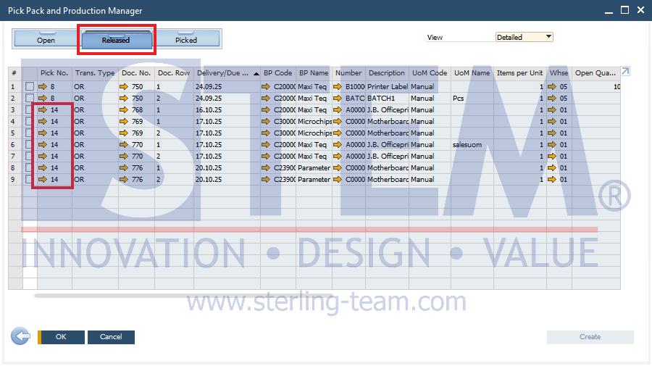652x366 pixels.
Task: Click the back arrow icon beside OK
Action: click(x=20, y=336)
